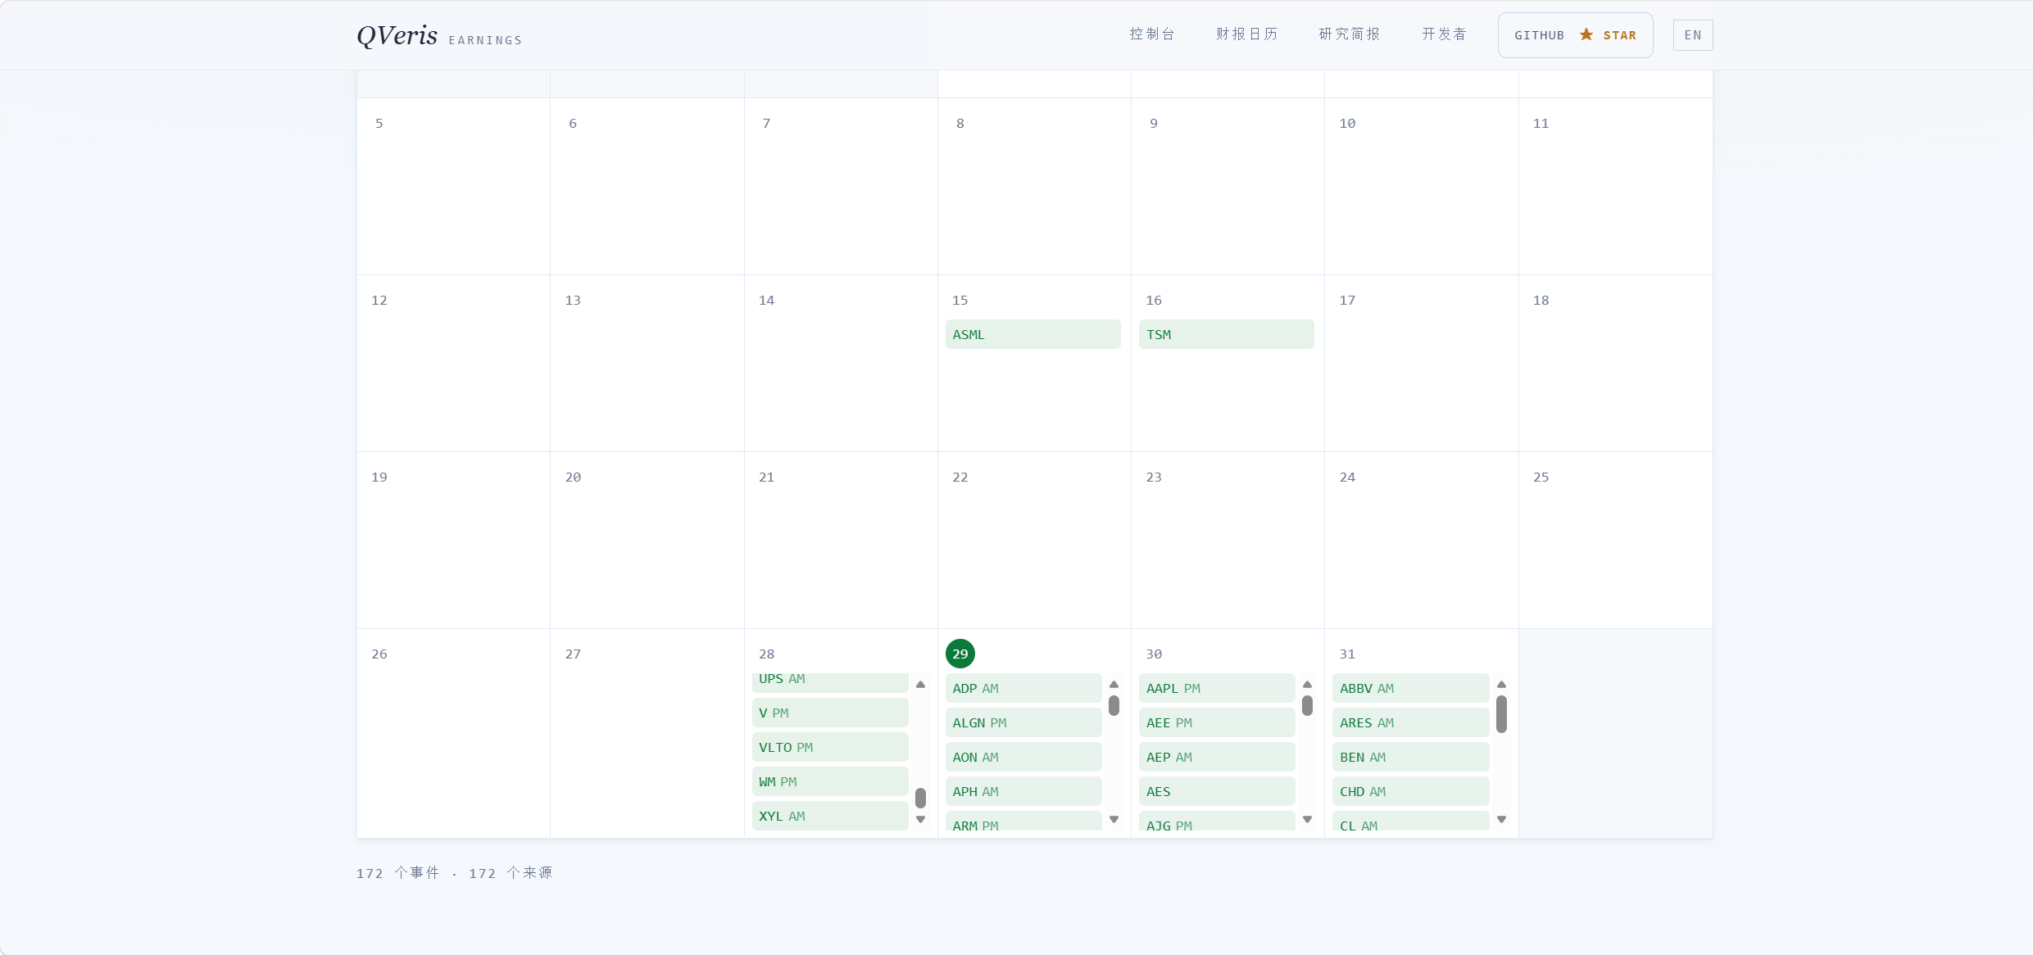This screenshot has height=955, width=2033.
Task: Click the "172 个来源" footer count
Action: coord(511,873)
